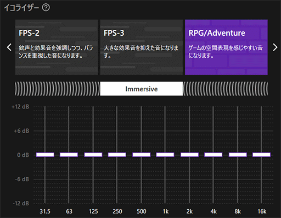Click the 16k frequency label
Image resolution: width=281 pixels, height=218 pixels.
coord(262,211)
